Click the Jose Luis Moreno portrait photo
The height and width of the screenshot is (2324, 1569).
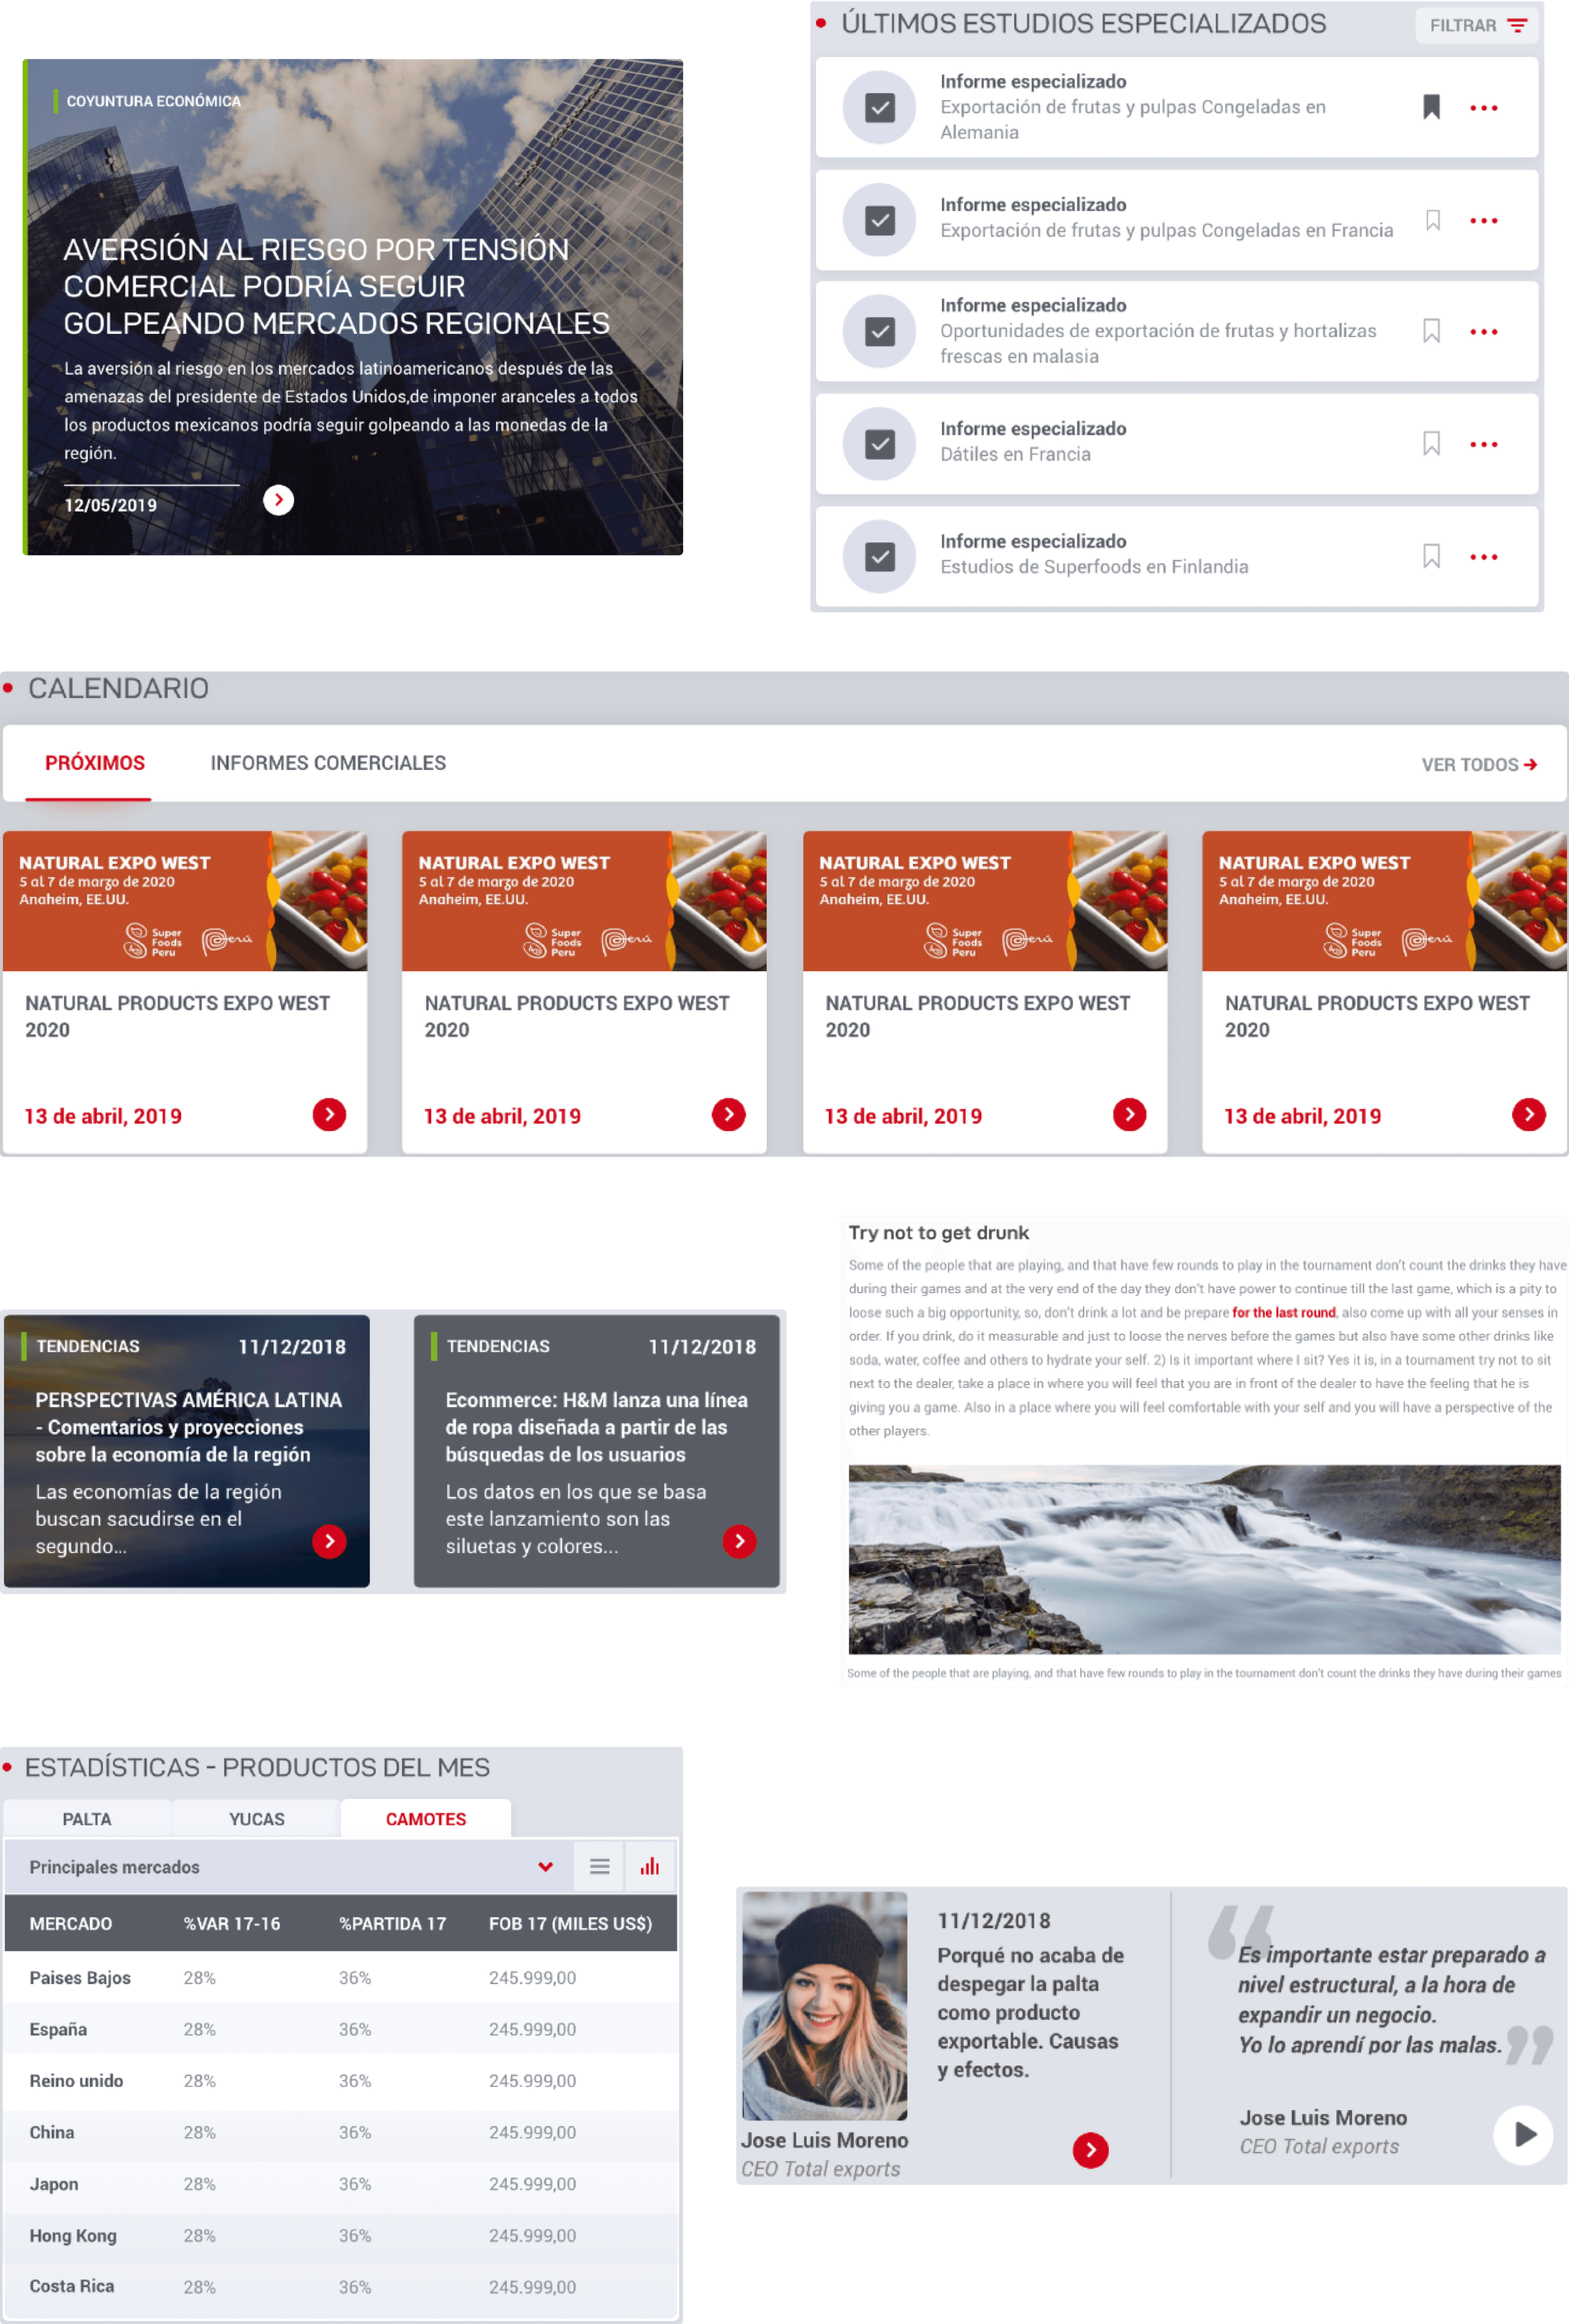(x=824, y=2005)
